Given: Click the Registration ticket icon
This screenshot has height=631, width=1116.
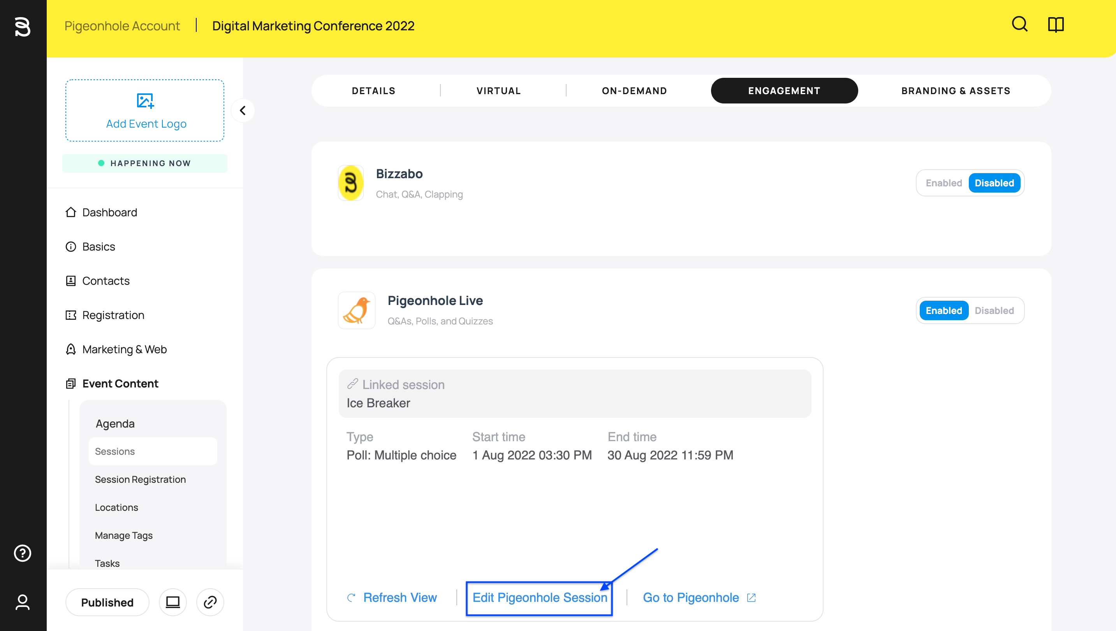Looking at the screenshot, I should (71, 315).
